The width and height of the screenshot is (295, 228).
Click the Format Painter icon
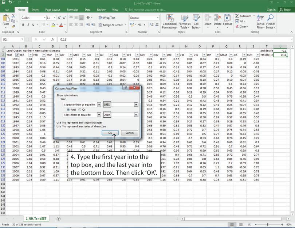pyautogui.click(x=13, y=26)
